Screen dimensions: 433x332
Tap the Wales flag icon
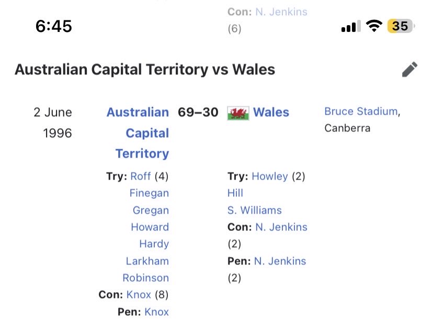(x=238, y=113)
